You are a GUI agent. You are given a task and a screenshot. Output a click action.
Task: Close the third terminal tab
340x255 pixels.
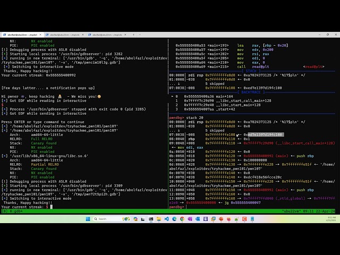click(x=125, y=35)
